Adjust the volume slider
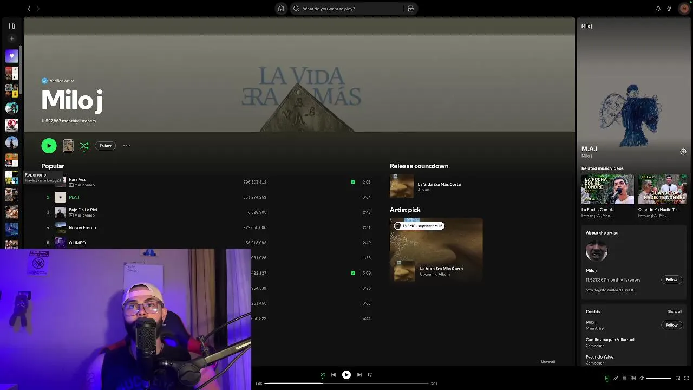This screenshot has height=390, width=693. pos(659,378)
